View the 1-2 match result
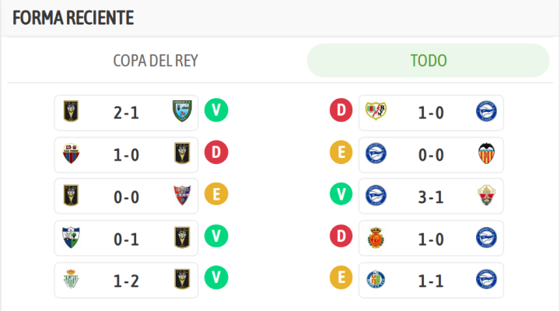The width and height of the screenshot is (560, 311). point(126,279)
